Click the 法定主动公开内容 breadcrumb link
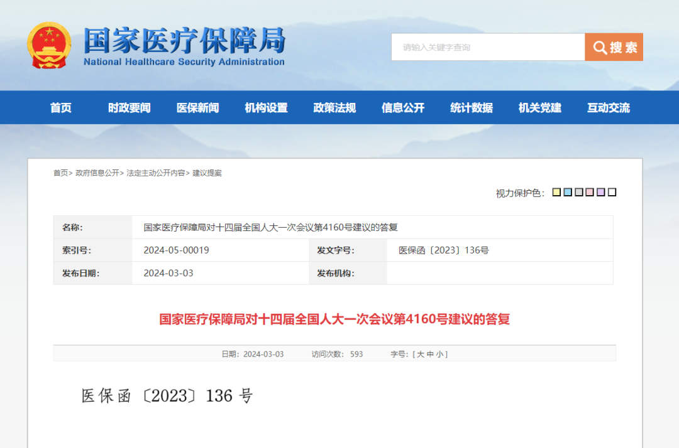This screenshot has width=679, height=448. click(155, 173)
